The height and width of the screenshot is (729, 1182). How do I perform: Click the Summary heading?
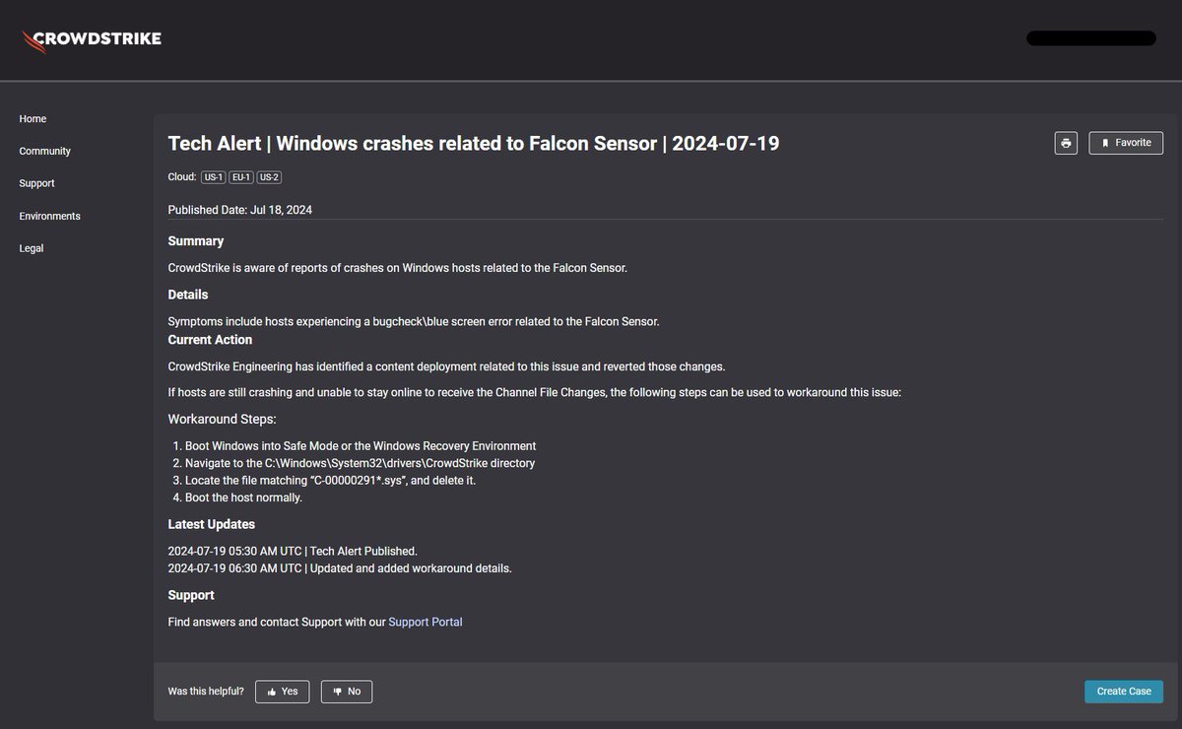pos(196,241)
